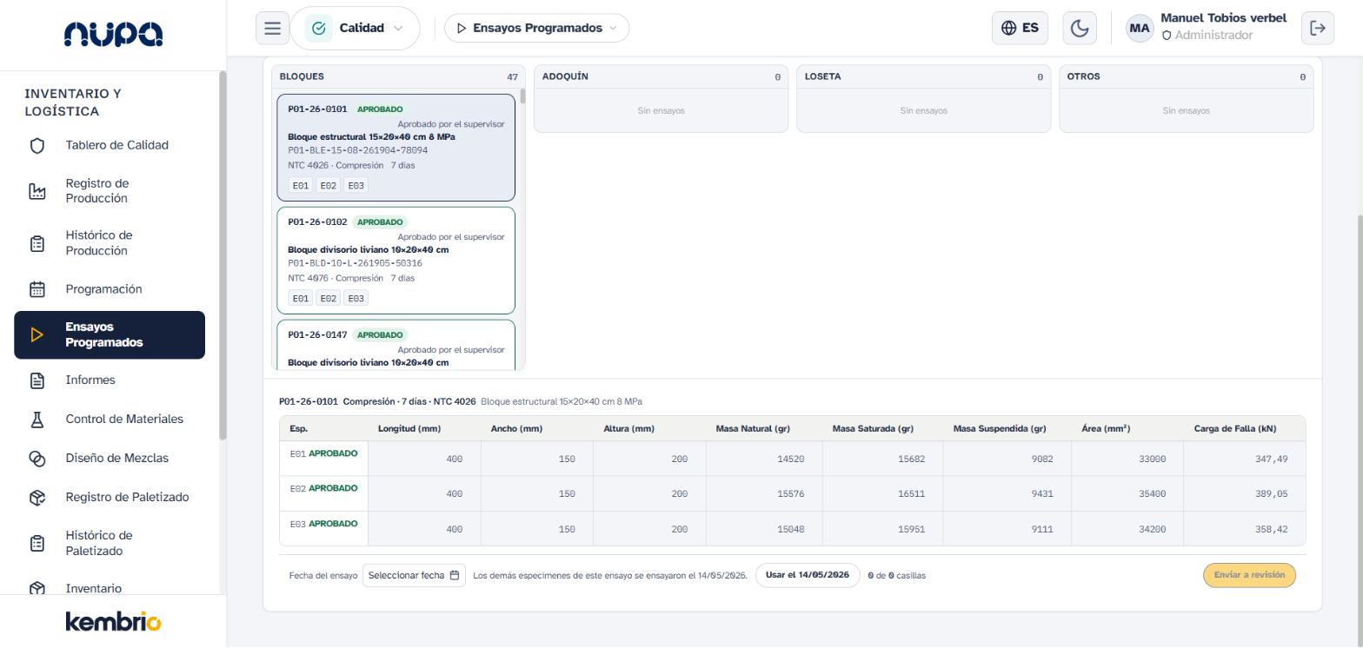Open the ES language selector
1363x648 pixels.
(1020, 28)
